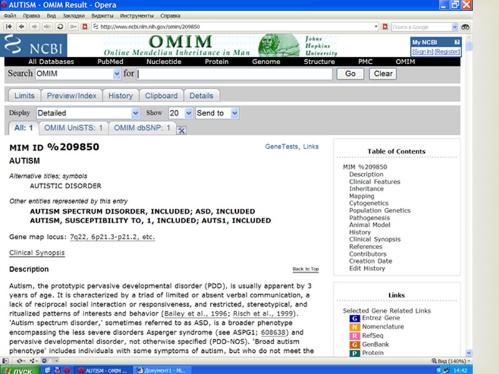
Task: Click the tools icon after OMIM dbSNP tab
Action: pos(182,130)
